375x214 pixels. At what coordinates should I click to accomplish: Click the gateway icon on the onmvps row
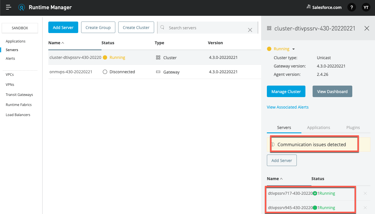[x=158, y=72]
